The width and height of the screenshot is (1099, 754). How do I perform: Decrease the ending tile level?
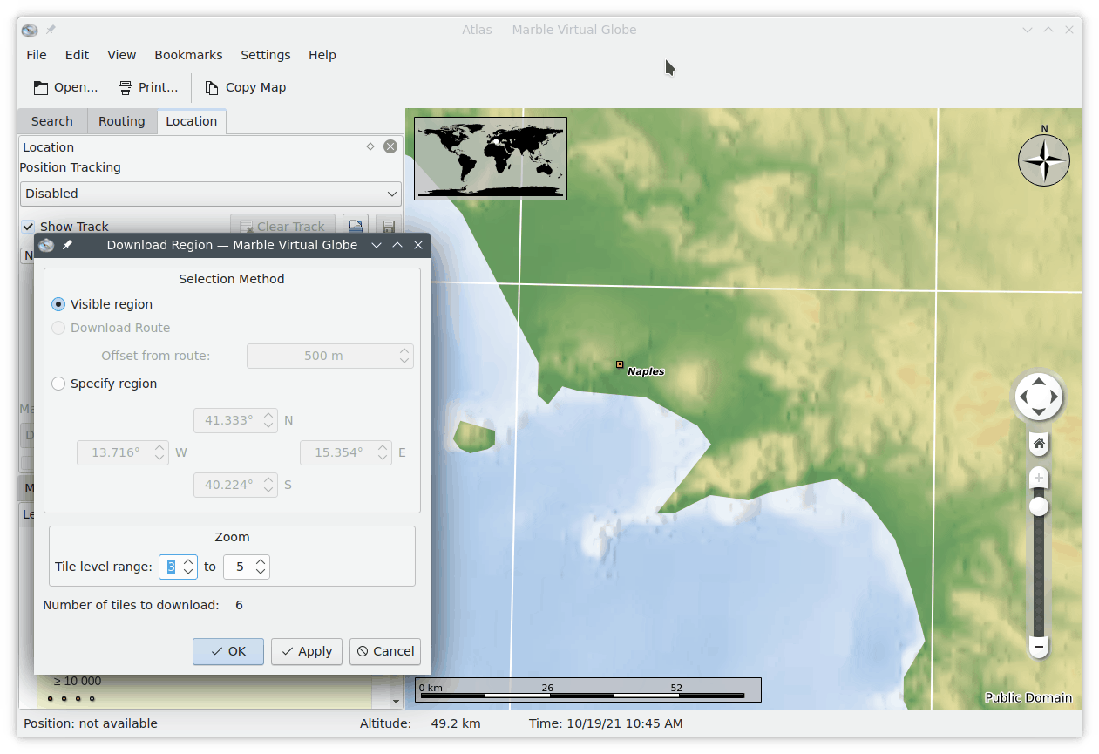[x=261, y=572]
